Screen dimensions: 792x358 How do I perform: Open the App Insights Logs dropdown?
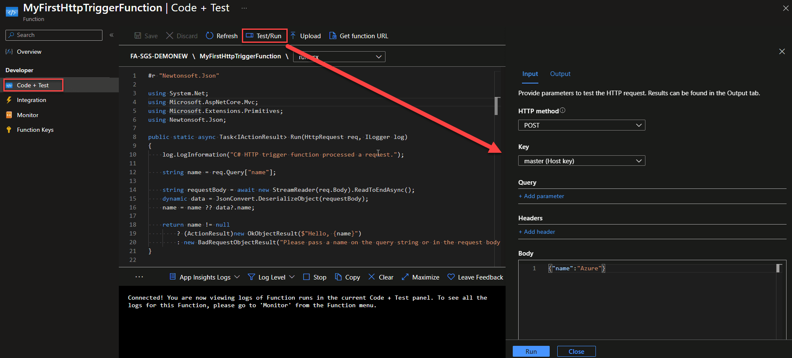(205, 277)
